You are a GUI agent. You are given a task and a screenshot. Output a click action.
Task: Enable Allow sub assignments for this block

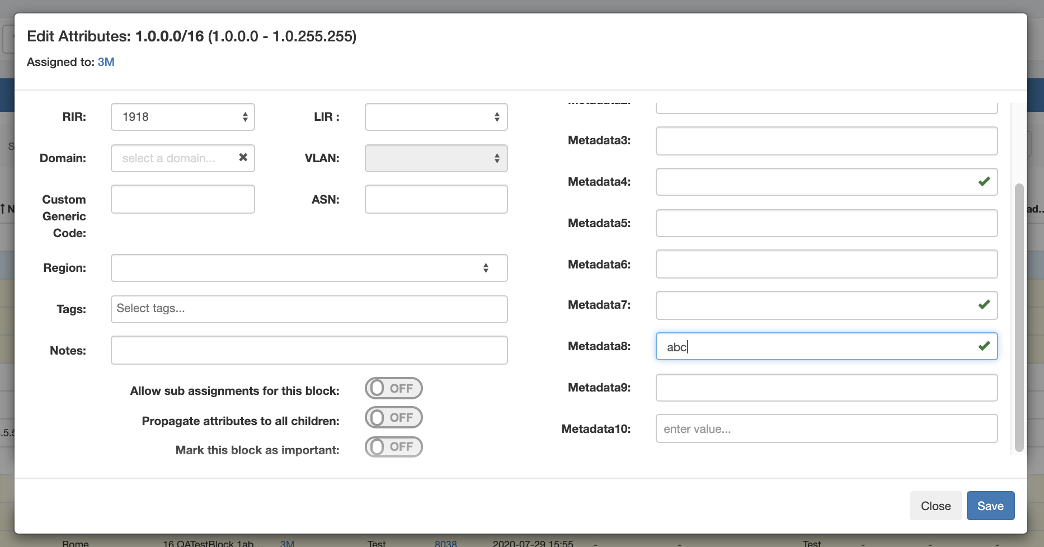point(393,389)
